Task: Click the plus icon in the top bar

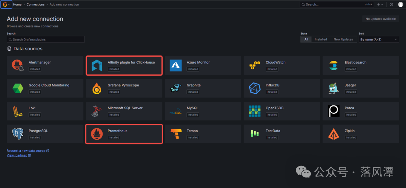Action: coord(378,5)
